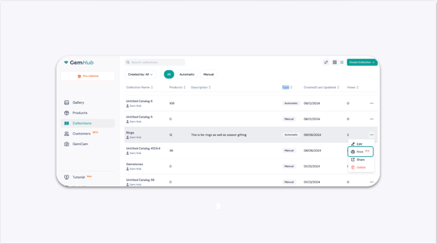
Task: Open the Gallery sidebar icon
Action: point(67,102)
